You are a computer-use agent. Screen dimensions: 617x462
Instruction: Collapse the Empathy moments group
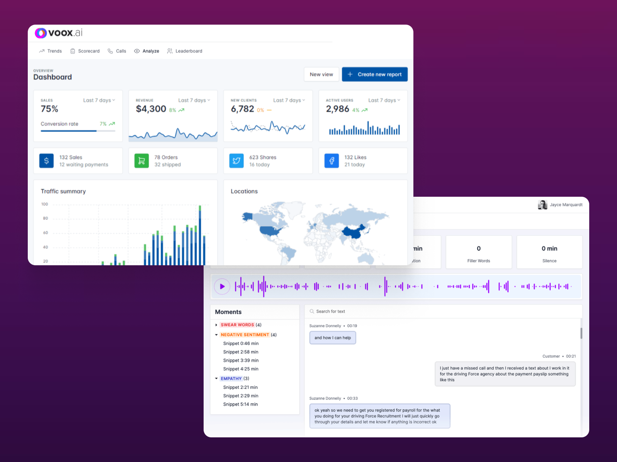pos(216,378)
